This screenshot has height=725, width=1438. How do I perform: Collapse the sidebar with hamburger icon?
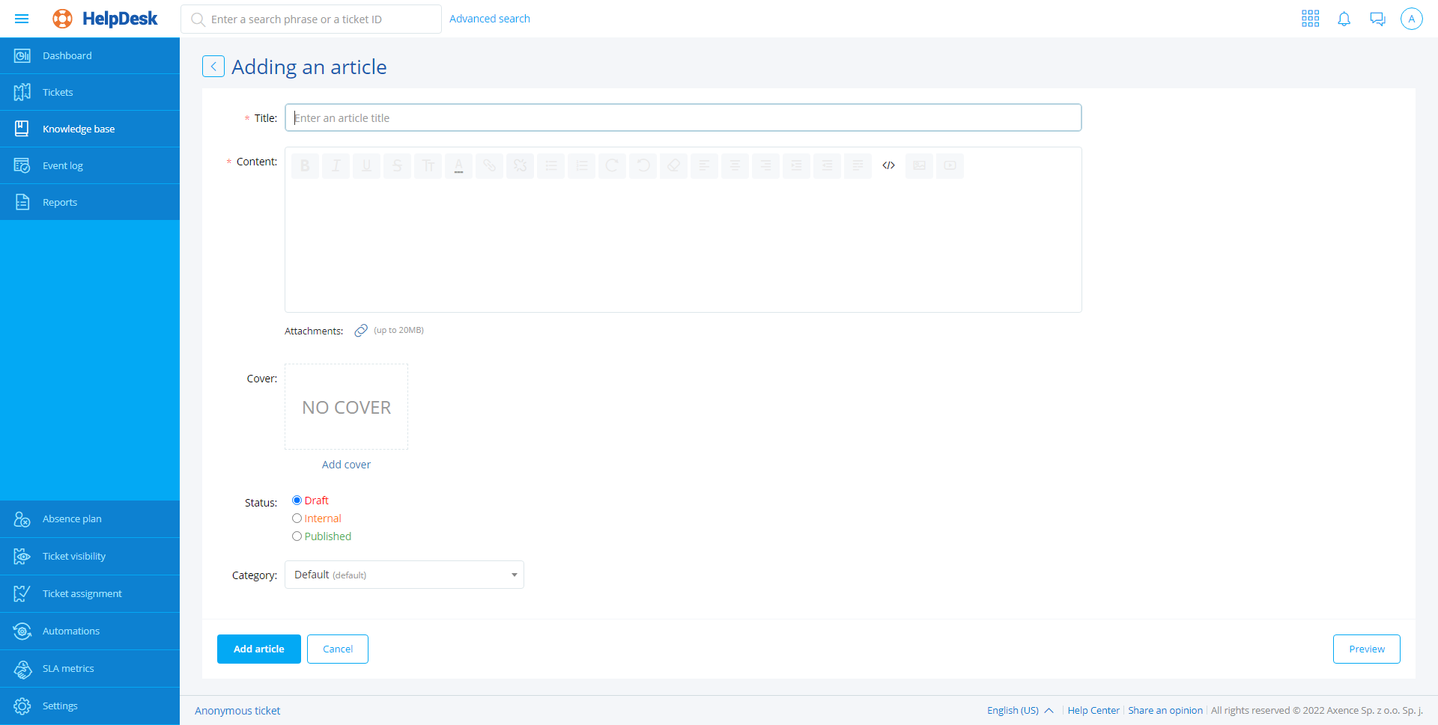coord(22,19)
